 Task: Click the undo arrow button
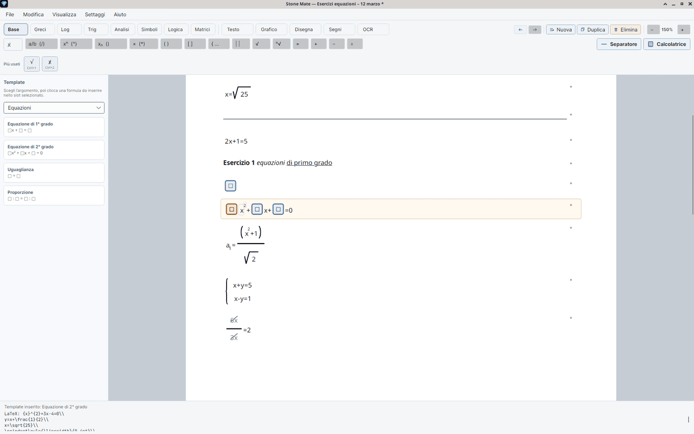coord(520,30)
